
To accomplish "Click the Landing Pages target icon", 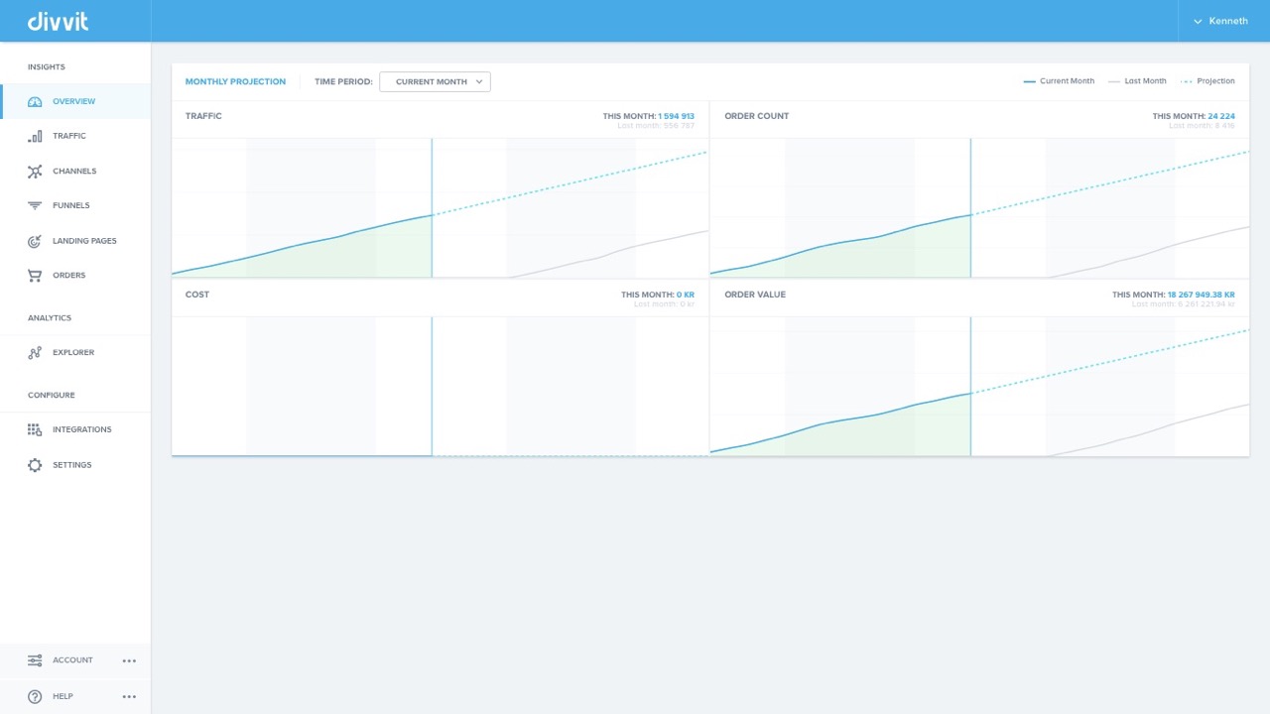I will pos(35,241).
